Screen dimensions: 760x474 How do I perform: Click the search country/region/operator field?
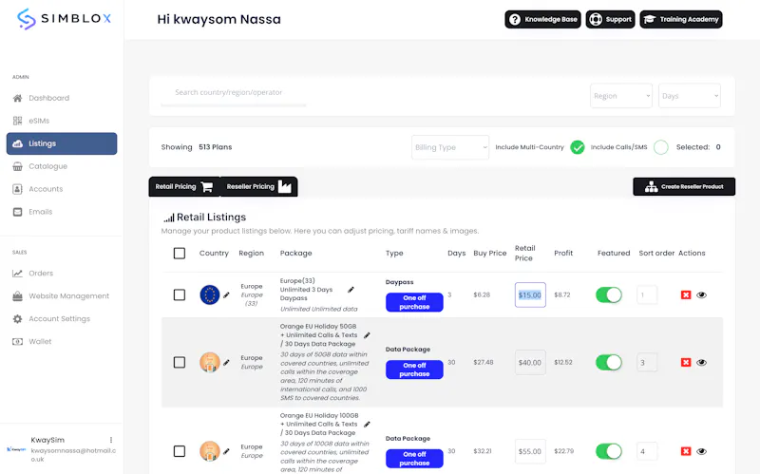coord(234,92)
